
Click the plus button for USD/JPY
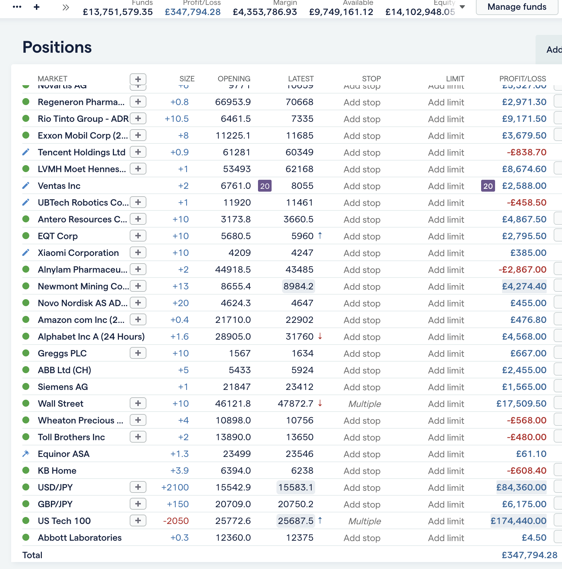coord(138,487)
